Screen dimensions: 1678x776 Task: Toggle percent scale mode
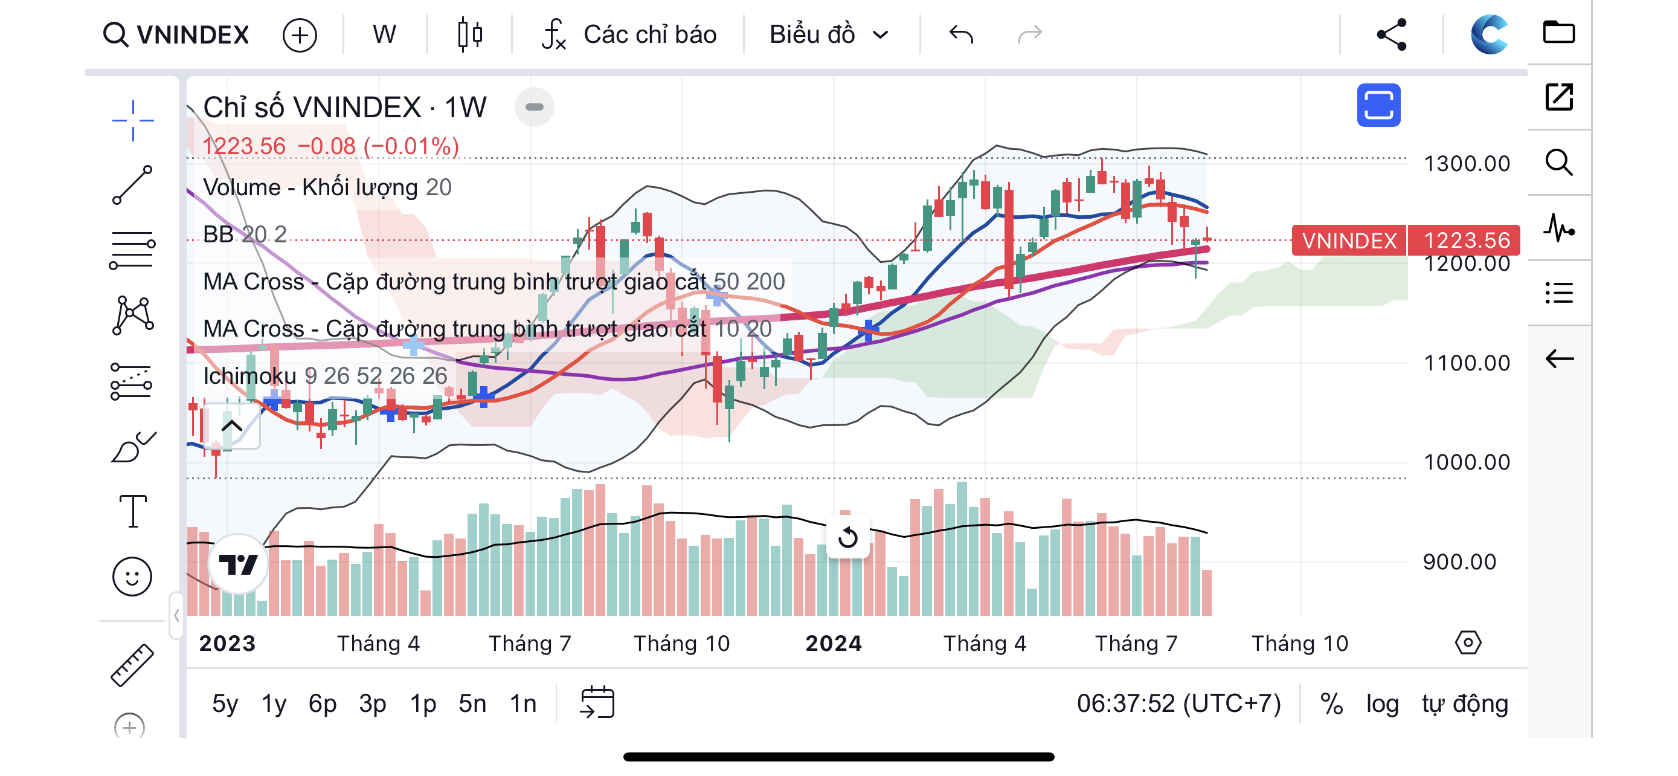(x=1331, y=703)
